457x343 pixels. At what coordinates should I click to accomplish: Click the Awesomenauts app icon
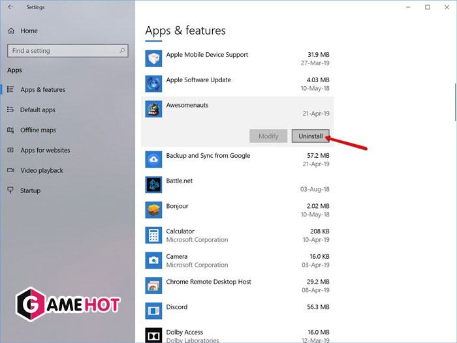point(153,110)
